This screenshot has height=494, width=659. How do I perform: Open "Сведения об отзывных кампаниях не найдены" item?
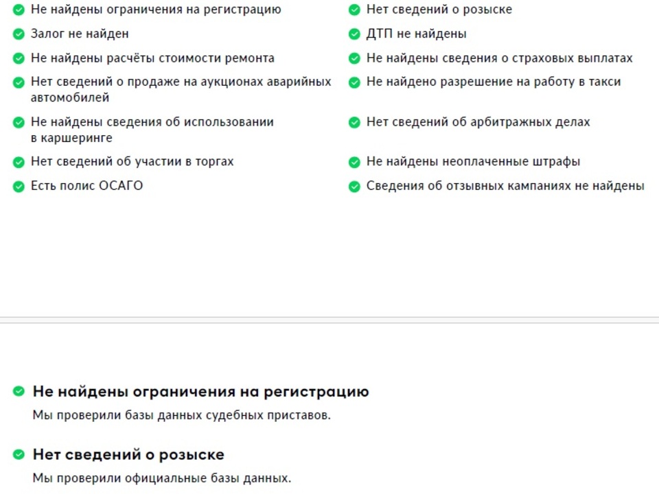(505, 186)
